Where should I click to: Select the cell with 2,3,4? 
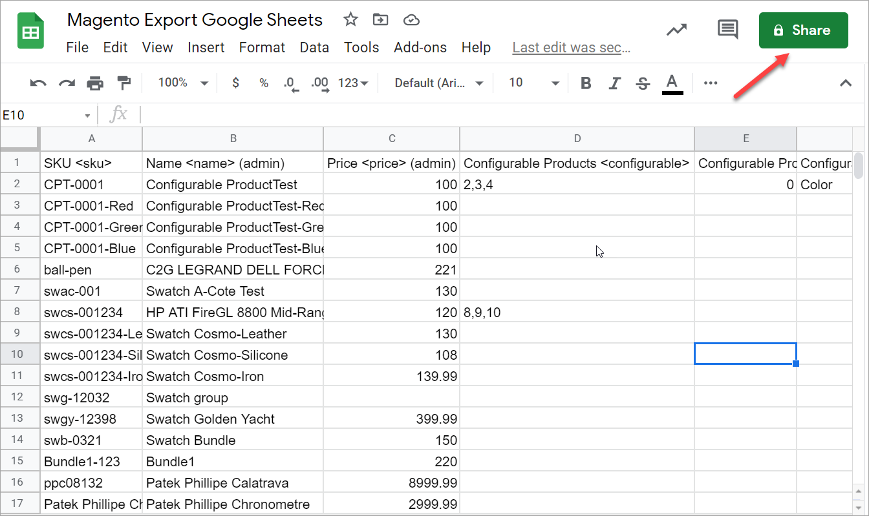(x=577, y=185)
